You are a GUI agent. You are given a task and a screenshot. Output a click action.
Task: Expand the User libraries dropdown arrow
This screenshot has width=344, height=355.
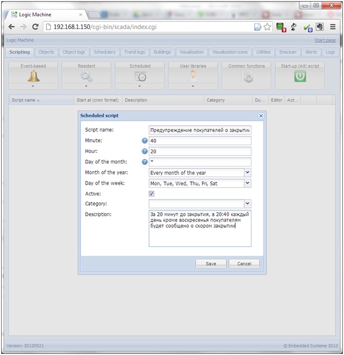point(193,86)
